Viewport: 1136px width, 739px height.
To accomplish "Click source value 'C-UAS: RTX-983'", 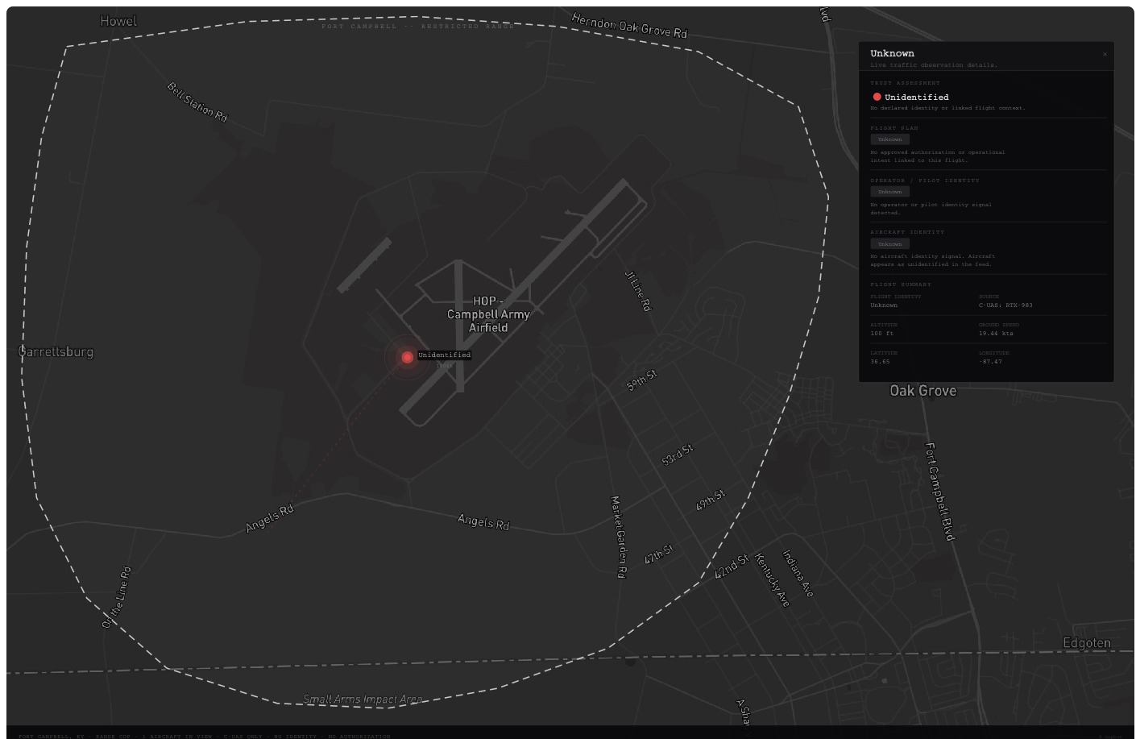I will 1005,305.
